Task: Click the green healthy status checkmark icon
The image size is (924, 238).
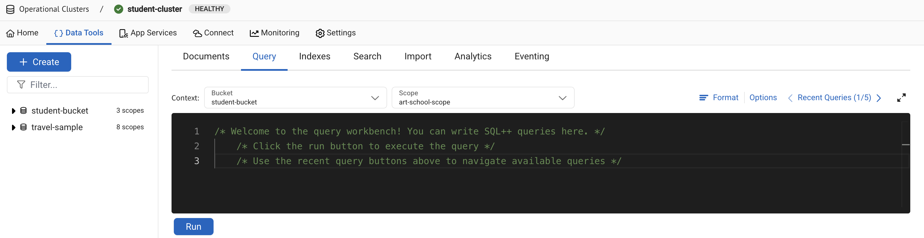Action: tap(118, 9)
